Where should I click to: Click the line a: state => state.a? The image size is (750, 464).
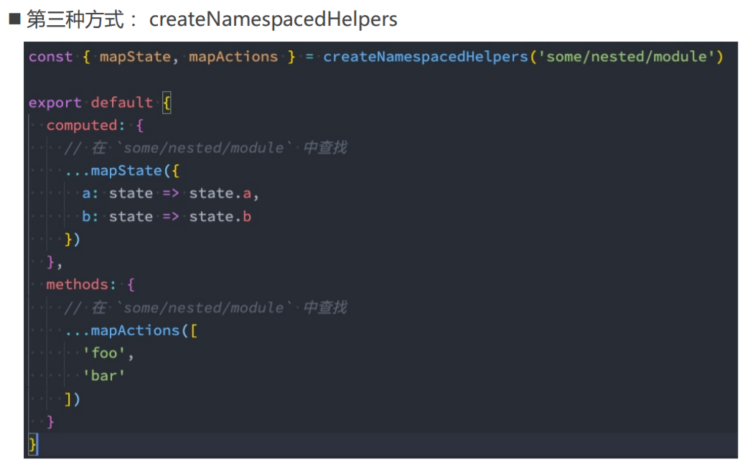tap(170, 194)
